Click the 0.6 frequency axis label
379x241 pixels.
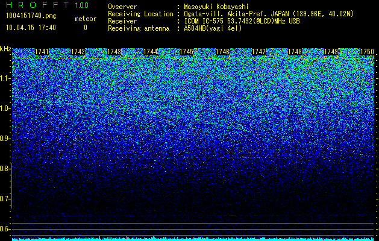5,229
